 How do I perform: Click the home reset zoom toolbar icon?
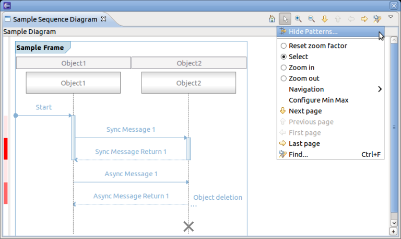point(272,19)
